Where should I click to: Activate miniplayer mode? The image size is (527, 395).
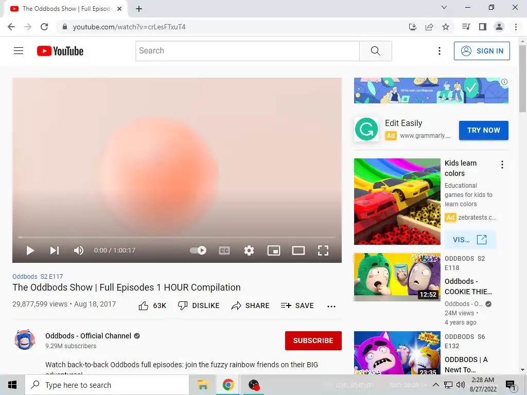(x=274, y=250)
